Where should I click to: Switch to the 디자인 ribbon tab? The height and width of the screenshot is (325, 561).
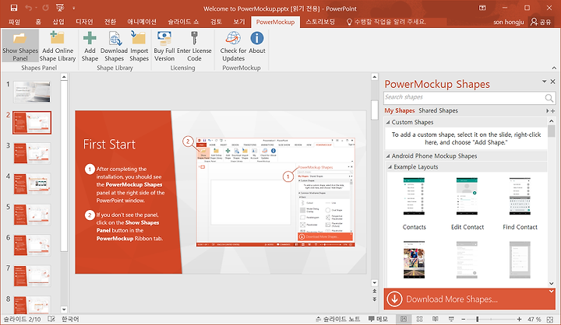[x=84, y=22]
